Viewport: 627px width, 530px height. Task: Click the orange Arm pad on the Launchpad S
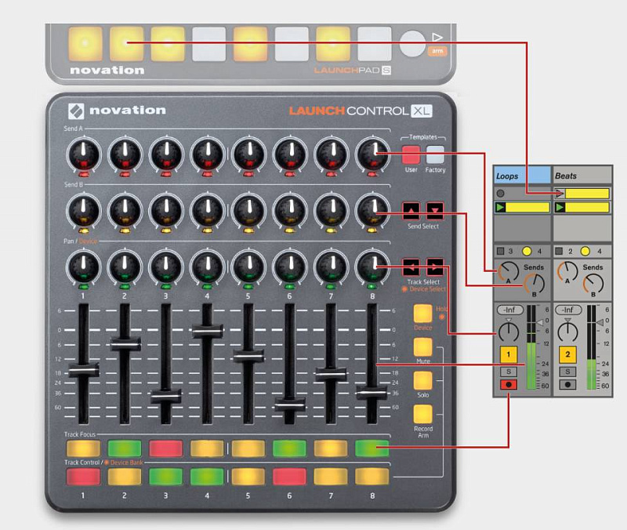point(437,51)
